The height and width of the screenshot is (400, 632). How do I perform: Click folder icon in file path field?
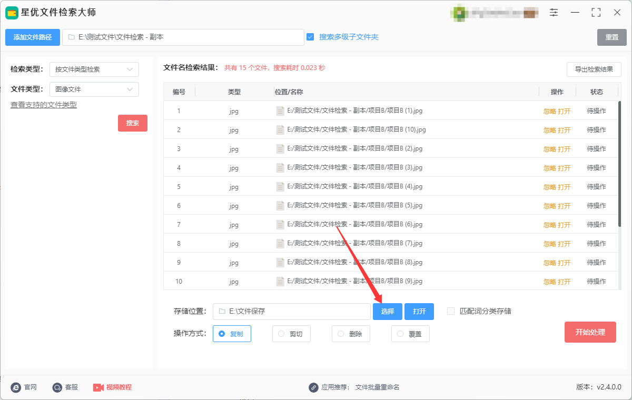click(72, 37)
